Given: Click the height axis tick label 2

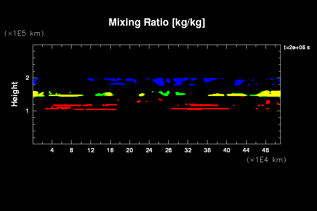Looking at the screenshot, I should coord(27,78).
